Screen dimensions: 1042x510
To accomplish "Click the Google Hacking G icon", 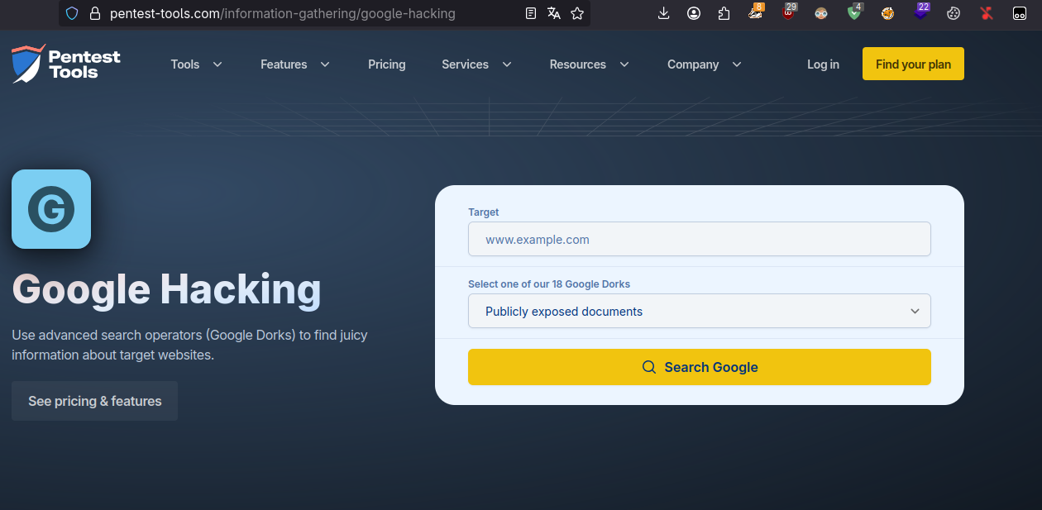I will coord(51,209).
